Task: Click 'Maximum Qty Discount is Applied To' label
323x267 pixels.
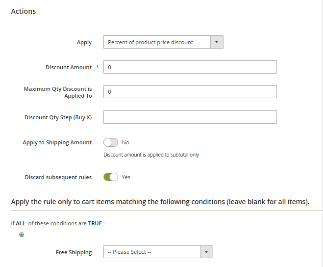Action: tap(58, 92)
